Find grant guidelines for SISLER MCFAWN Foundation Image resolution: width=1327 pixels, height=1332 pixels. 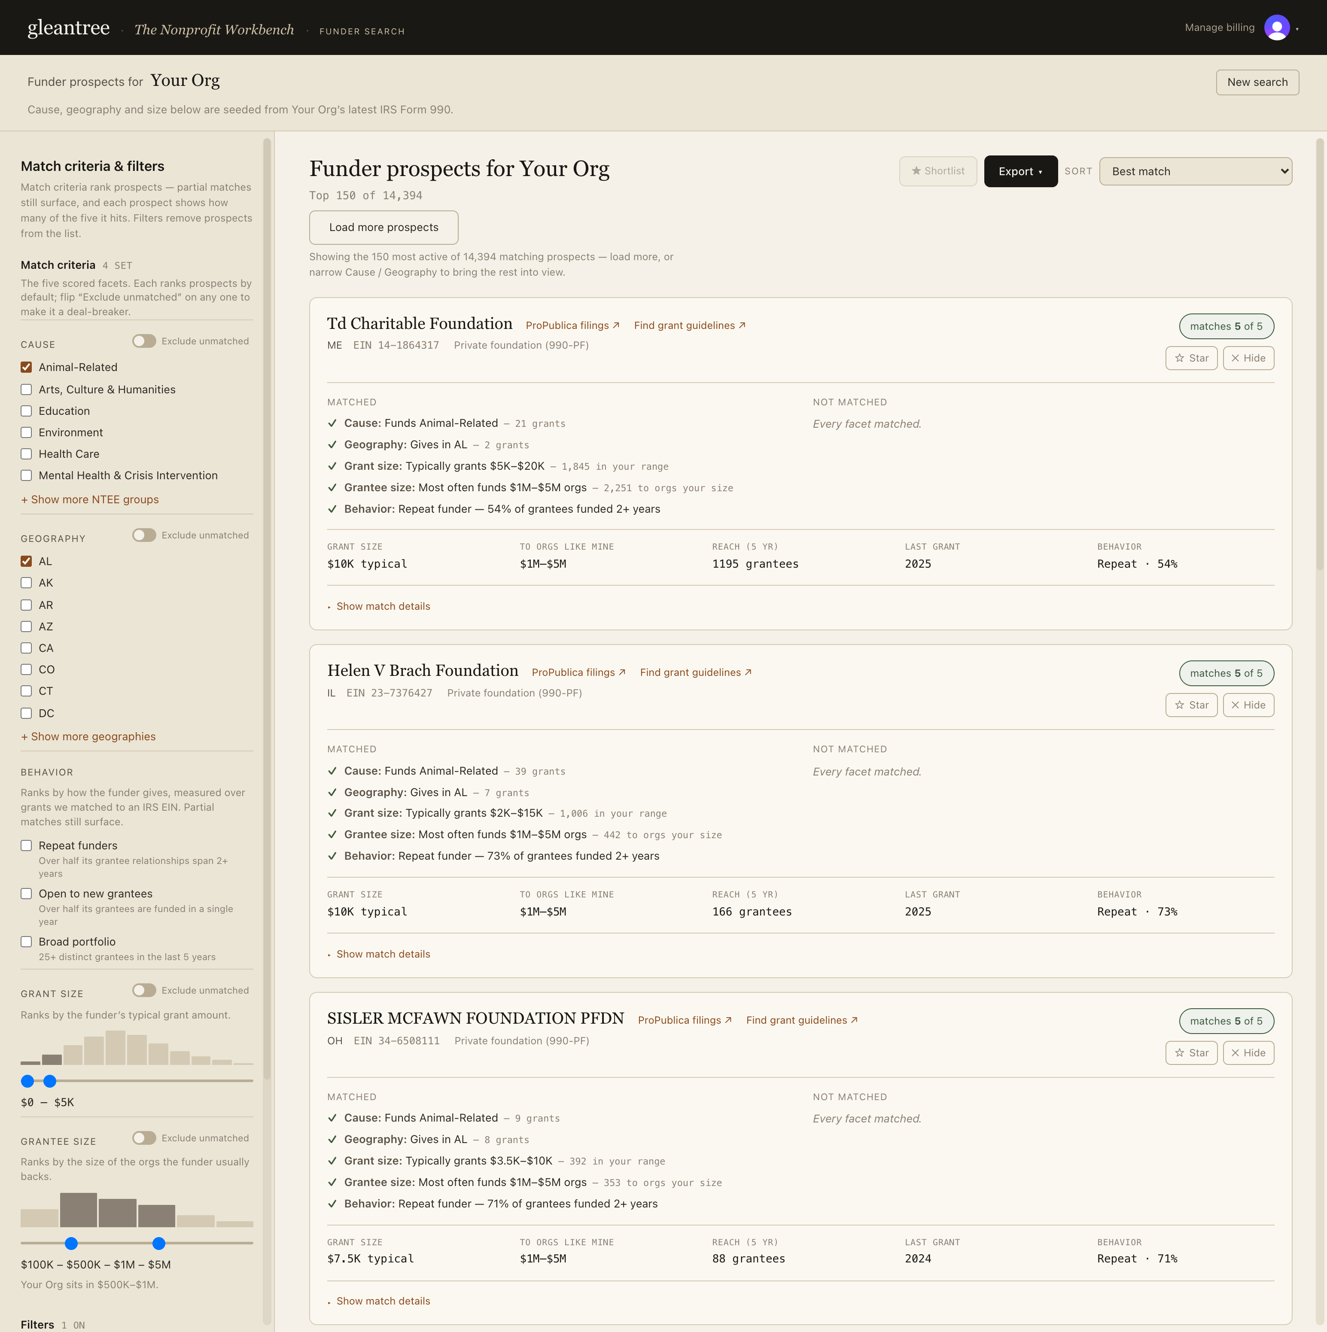[x=802, y=1020]
